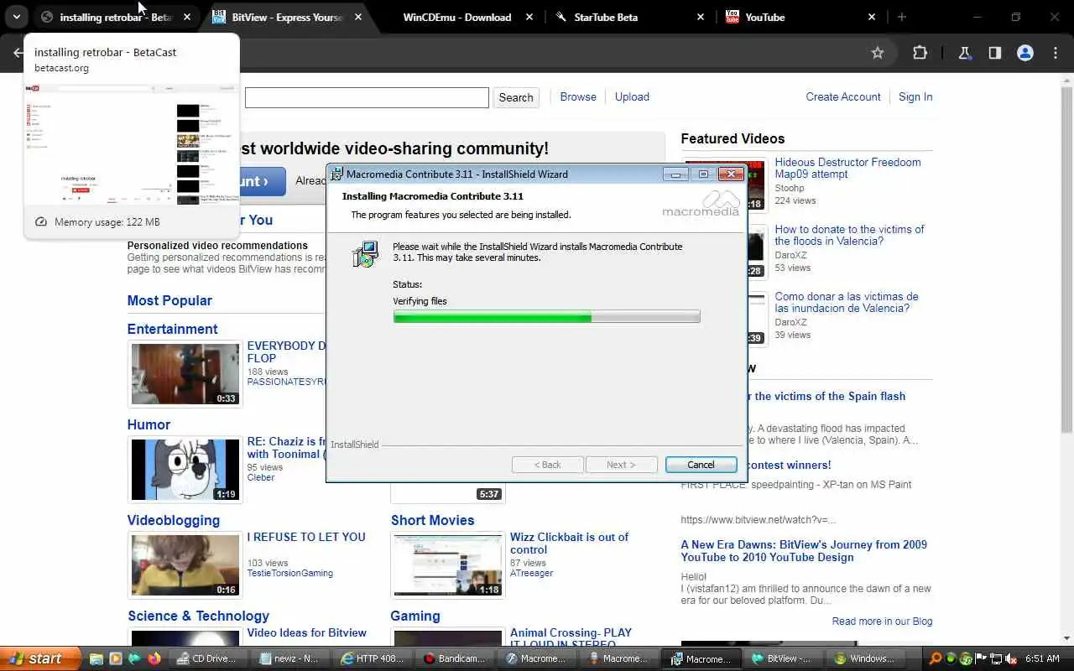The width and height of the screenshot is (1074, 671).
Task: Open the CD Drive taskbar item
Action: (x=206, y=658)
